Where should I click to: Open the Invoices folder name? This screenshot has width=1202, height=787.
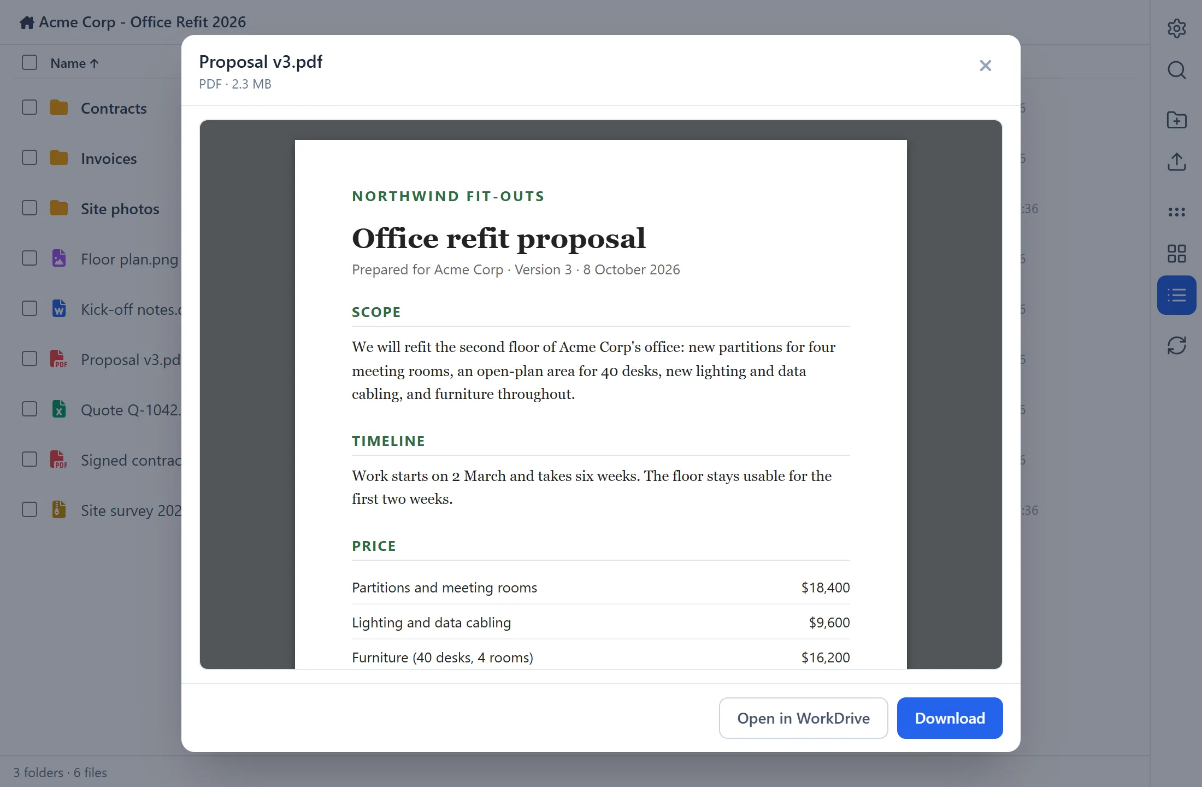click(x=109, y=158)
